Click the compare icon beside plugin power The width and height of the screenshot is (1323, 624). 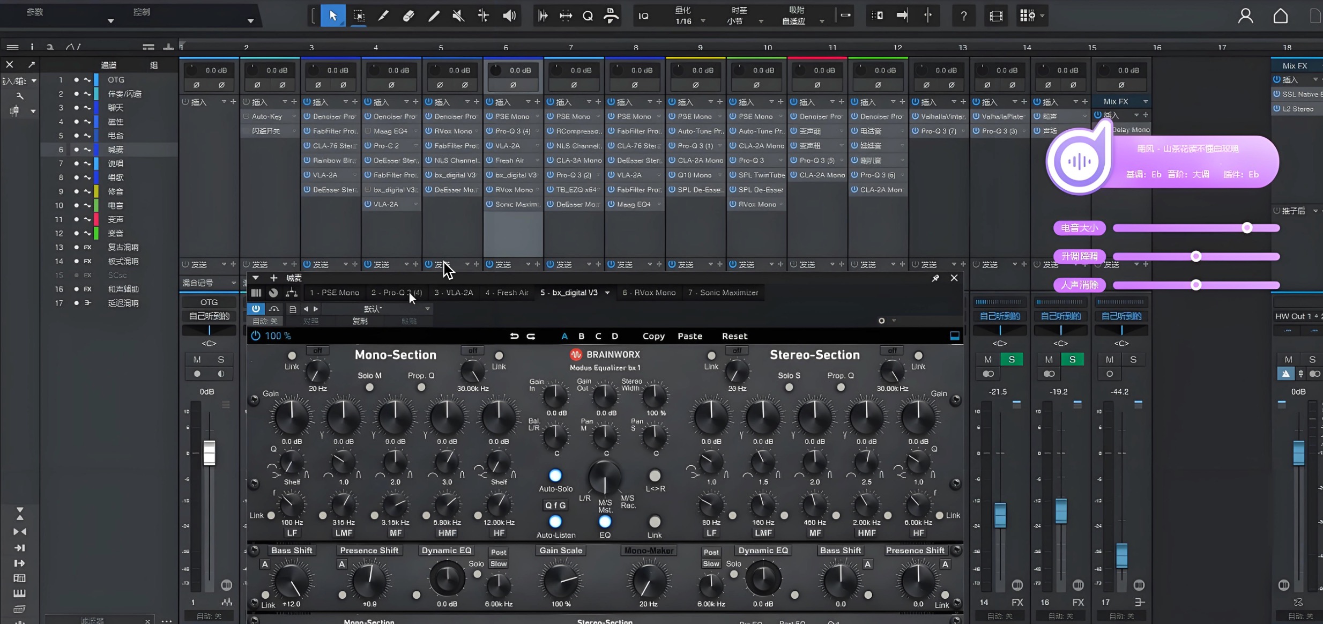click(x=274, y=309)
